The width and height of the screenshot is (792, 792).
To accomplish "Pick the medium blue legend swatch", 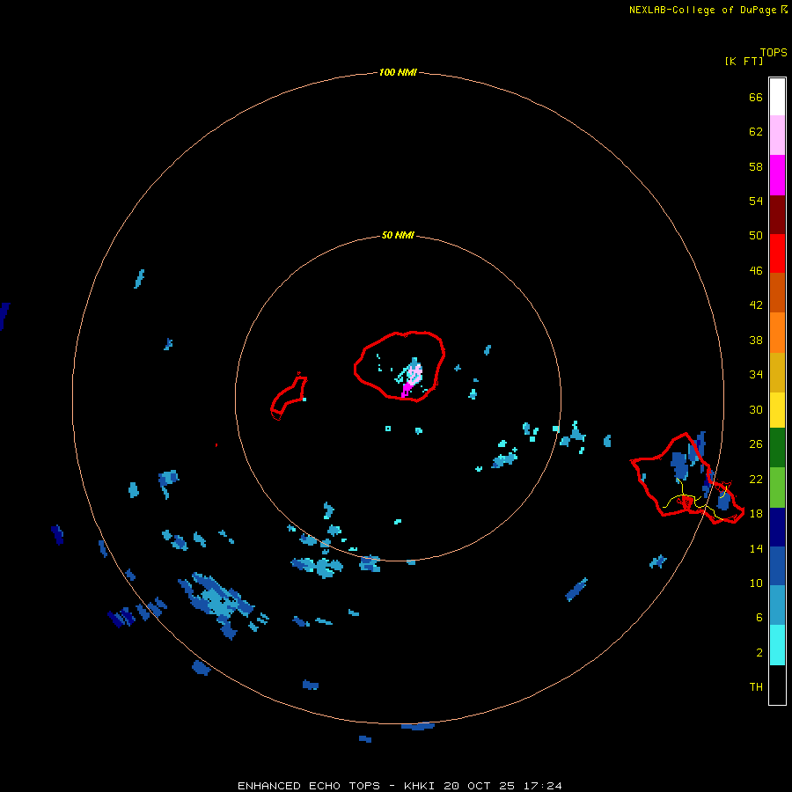I will 777,566.
